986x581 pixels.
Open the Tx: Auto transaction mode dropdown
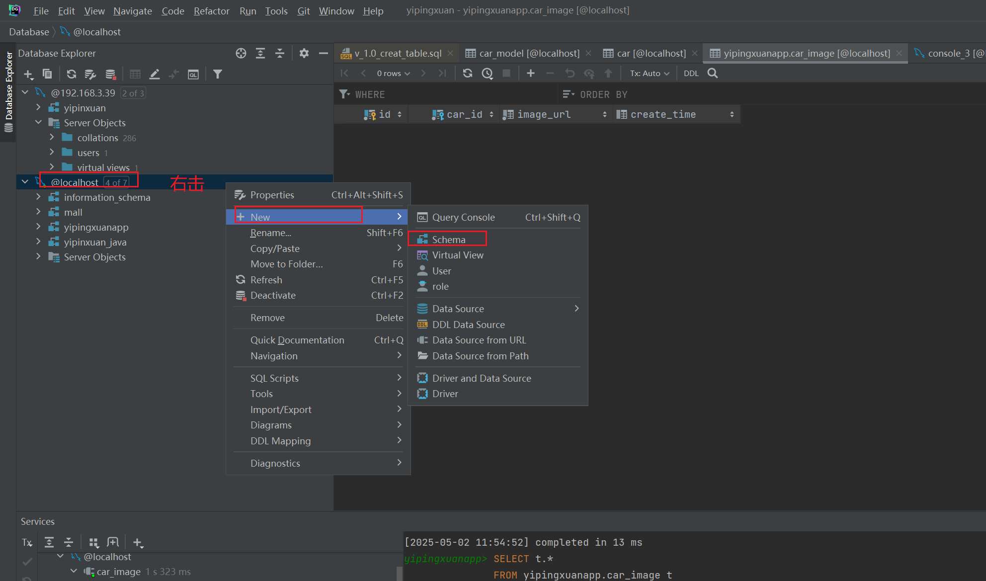pos(649,73)
